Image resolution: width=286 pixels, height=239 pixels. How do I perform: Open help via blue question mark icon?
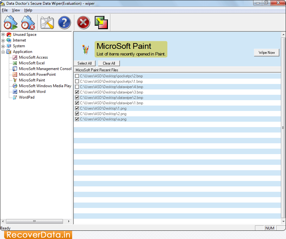click(x=65, y=23)
